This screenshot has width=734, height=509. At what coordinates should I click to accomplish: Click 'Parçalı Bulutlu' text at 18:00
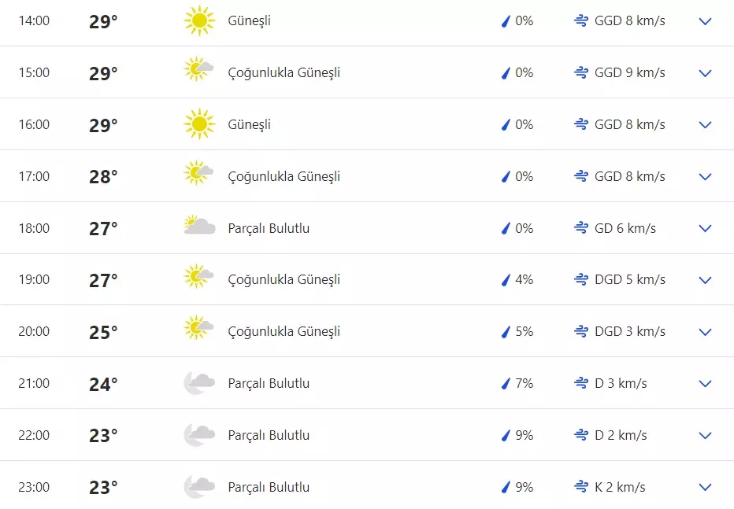(x=269, y=228)
